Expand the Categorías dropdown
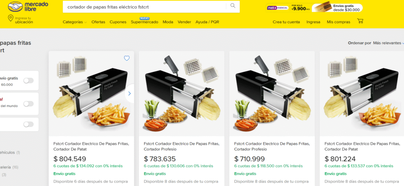This screenshot has width=404, height=186. click(75, 22)
